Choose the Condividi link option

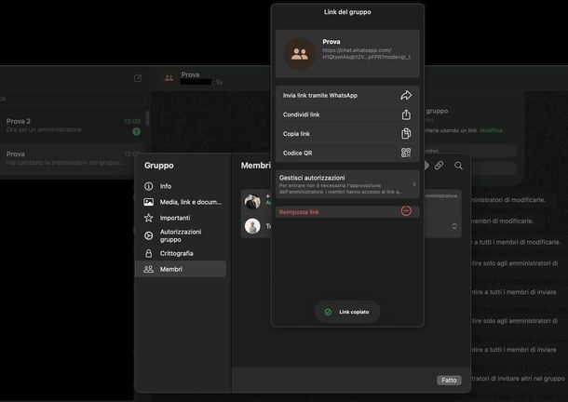tap(347, 114)
